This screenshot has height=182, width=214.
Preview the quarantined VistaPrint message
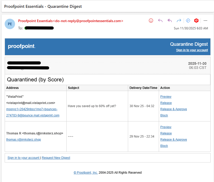pos(166,97)
